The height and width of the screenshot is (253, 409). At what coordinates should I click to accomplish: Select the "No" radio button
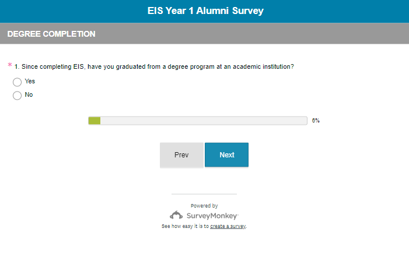click(17, 95)
